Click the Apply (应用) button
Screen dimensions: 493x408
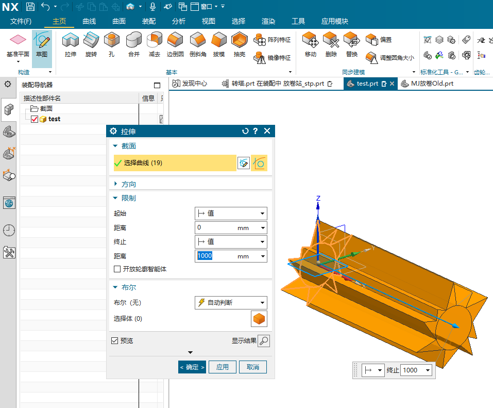223,367
